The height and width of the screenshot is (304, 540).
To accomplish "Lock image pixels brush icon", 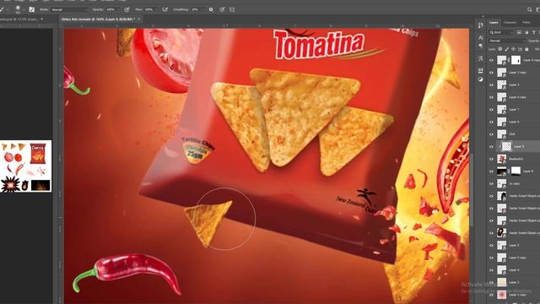I will [x=506, y=49].
